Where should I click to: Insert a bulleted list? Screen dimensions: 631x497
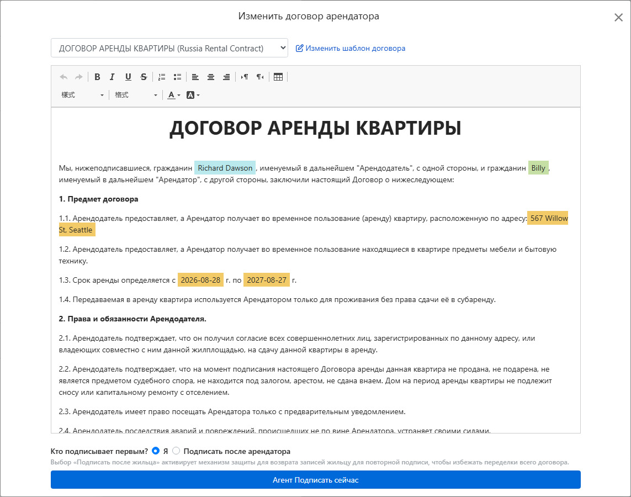pyautogui.click(x=177, y=77)
